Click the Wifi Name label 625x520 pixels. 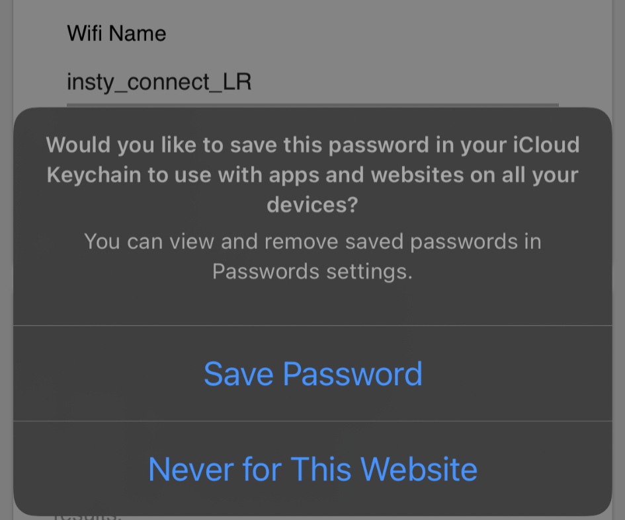(116, 33)
